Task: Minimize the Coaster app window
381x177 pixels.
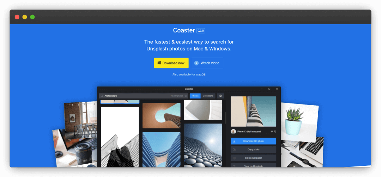Action: 262,89
